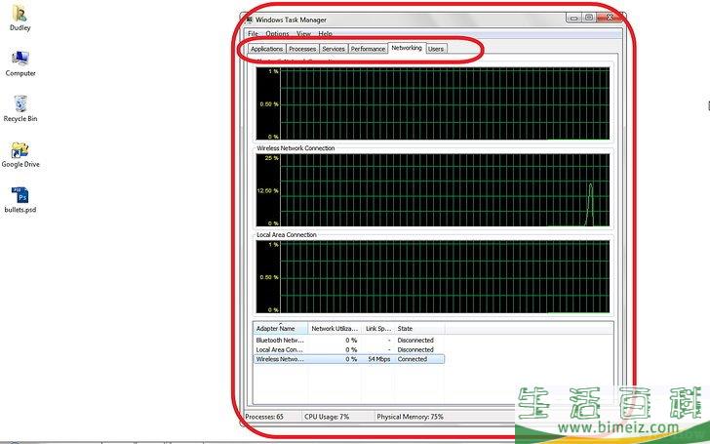The width and height of the screenshot is (710, 444).
Task: Click the Task Manager title bar icon
Action: [249, 20]
